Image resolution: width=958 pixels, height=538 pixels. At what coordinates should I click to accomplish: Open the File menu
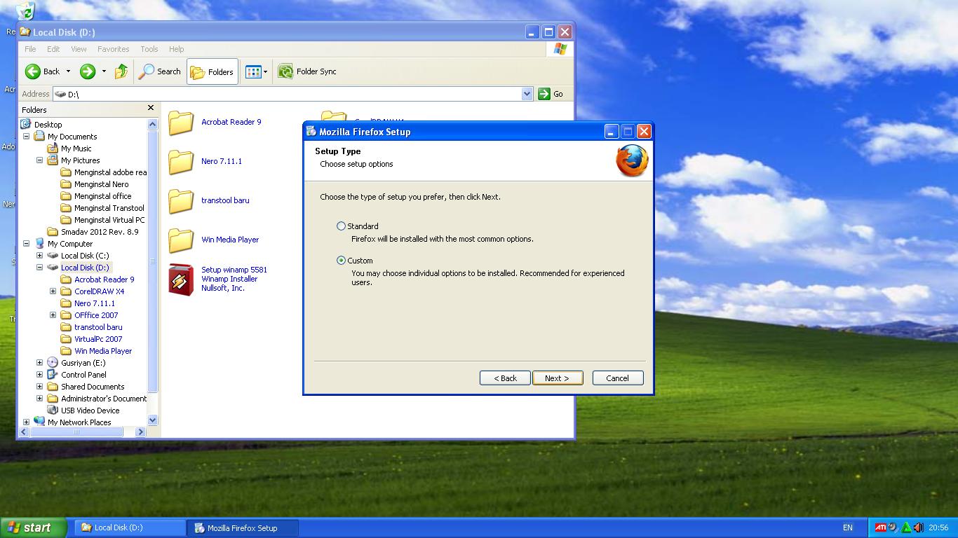[x=30, y=49]
